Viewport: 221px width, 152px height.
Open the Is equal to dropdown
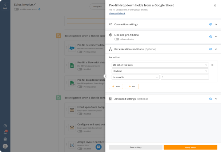136,77
